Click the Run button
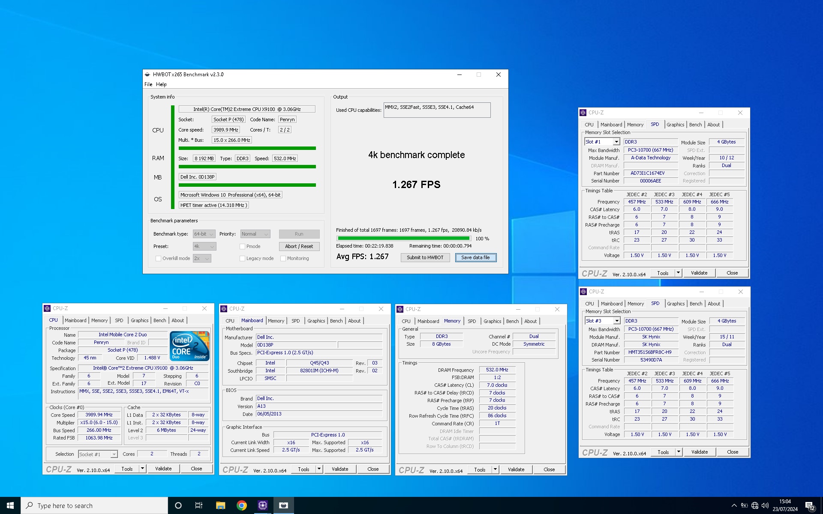The width and height of the screenshot is (823, 514). [x=299, y=234]
